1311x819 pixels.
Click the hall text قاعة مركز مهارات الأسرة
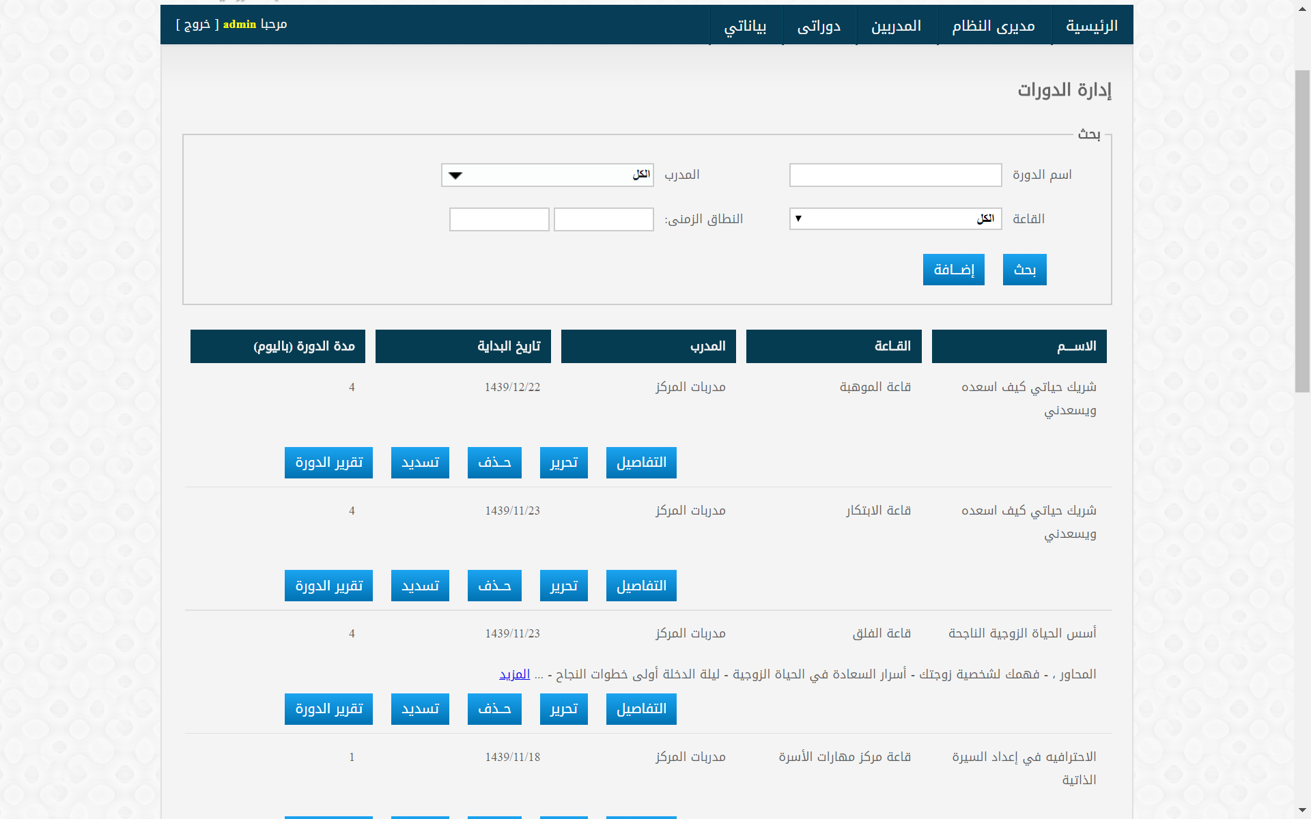[845, 757]
